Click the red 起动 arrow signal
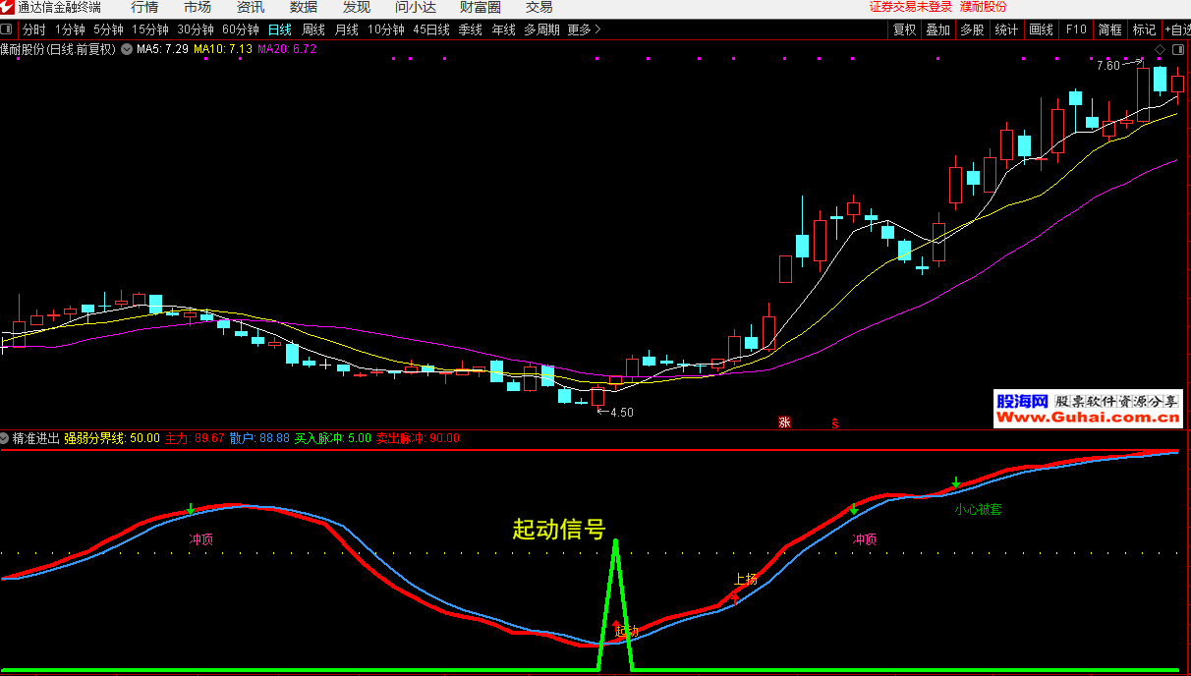 pos(617,625)
